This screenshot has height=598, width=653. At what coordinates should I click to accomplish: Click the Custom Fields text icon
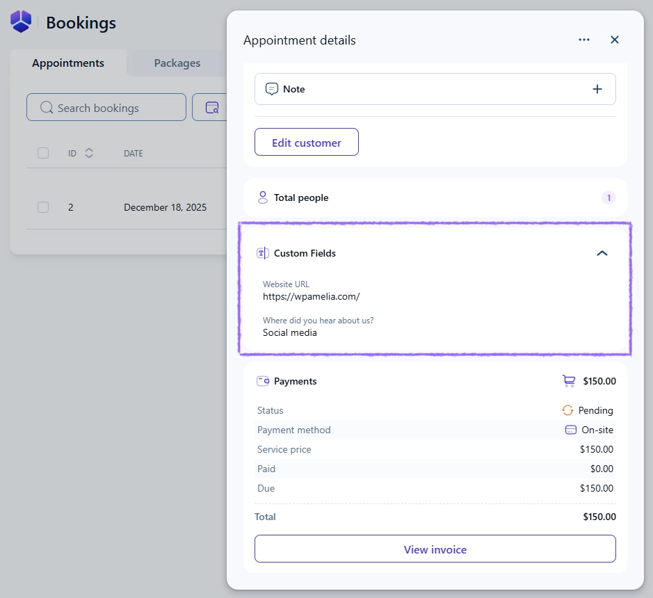[263, 253]
